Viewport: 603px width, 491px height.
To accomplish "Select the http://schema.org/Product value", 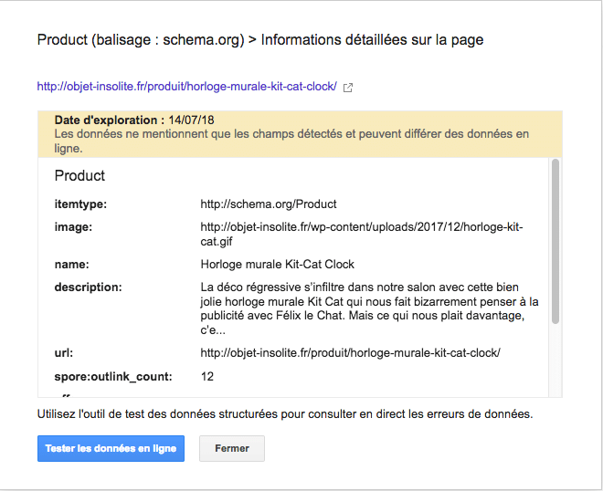I will [269, 204].
